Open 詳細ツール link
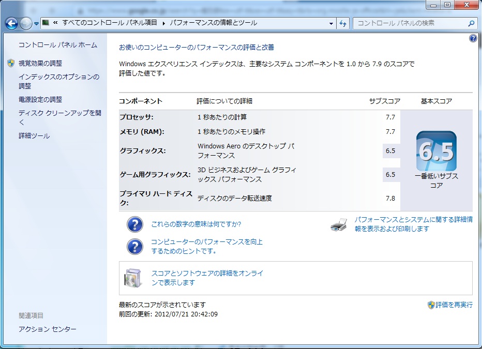Image resolution: width=482 pixels, height=349 pixels. coord(34,136)
